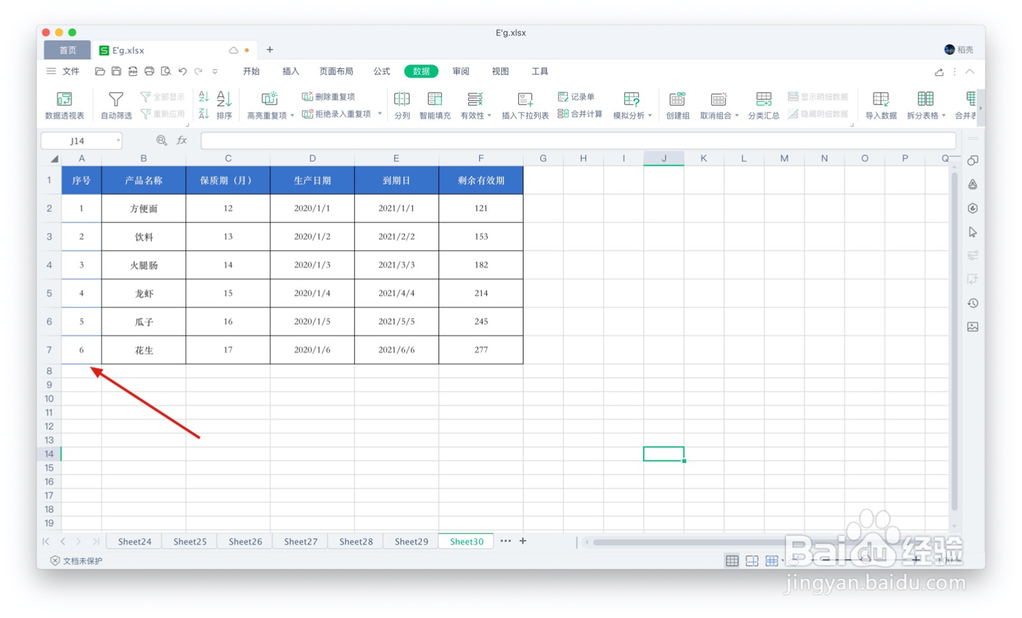Show more sheets via the ellipsis
This screenshot has width=1022, height=618.
click(x=506, y=541)
